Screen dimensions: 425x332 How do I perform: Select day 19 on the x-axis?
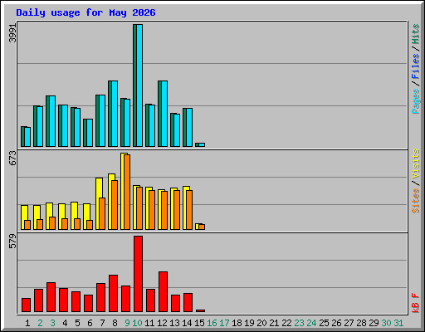click(249, 323)
